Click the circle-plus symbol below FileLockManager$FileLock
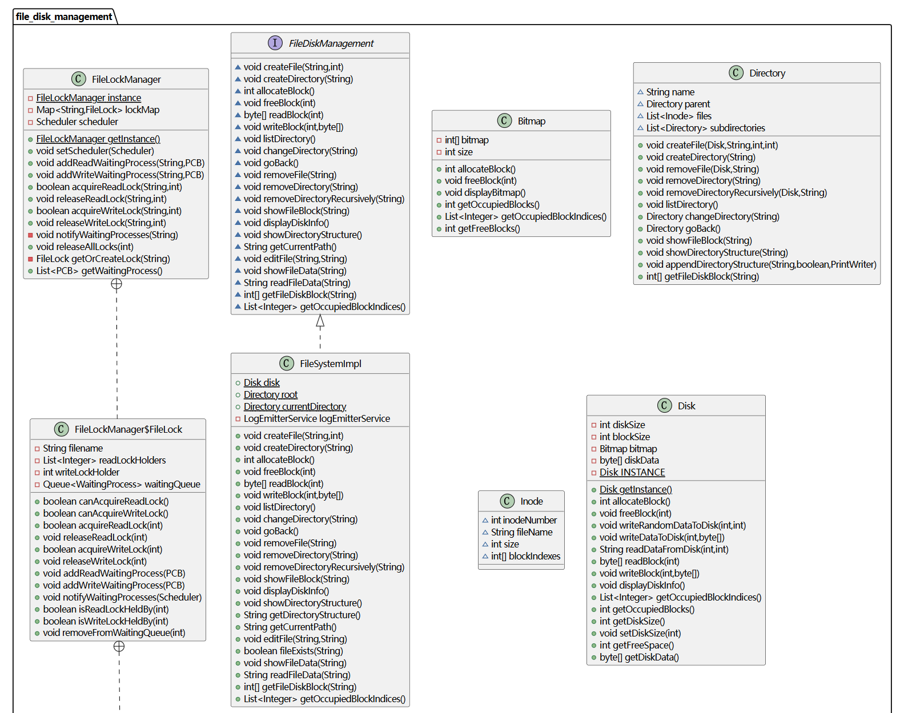Viewport: 900px width, 713px height. [x=119, y=646]
